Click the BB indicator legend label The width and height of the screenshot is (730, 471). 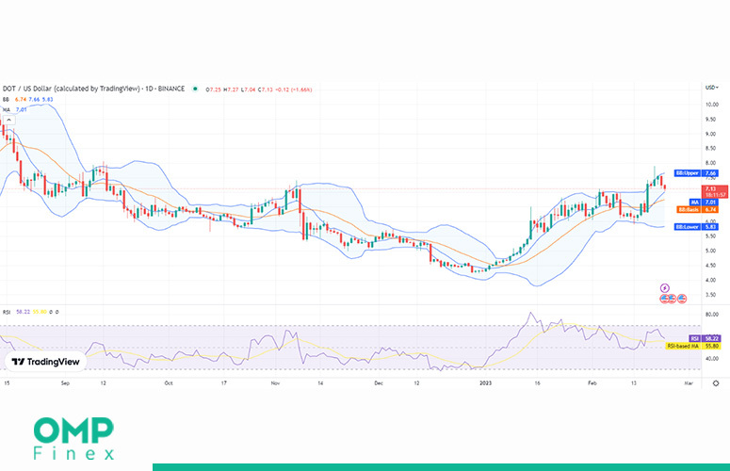tap(6, 100)
